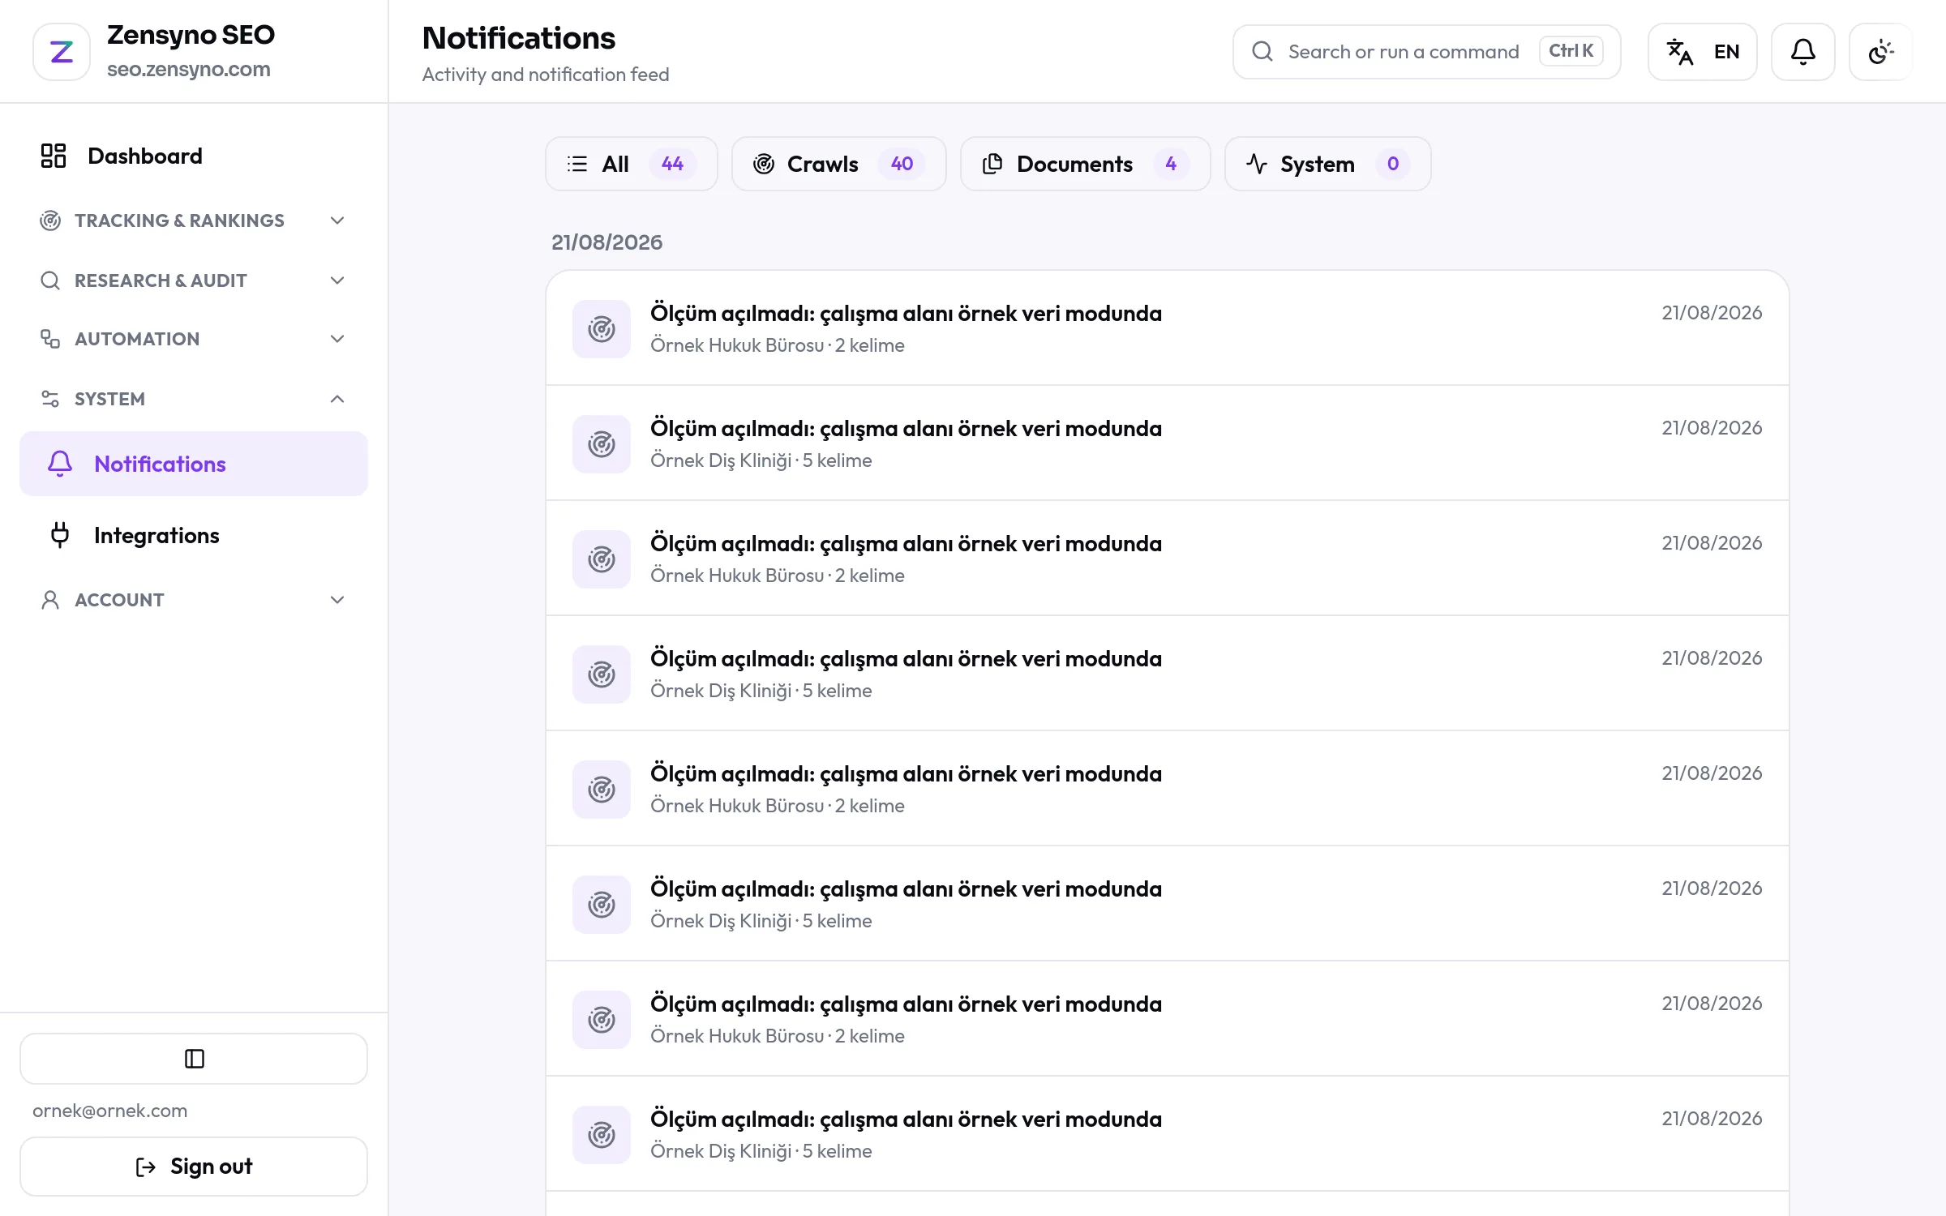Click the Zensyno Z logo icon
This screenshot has height=1216, width=1946.
62,52
